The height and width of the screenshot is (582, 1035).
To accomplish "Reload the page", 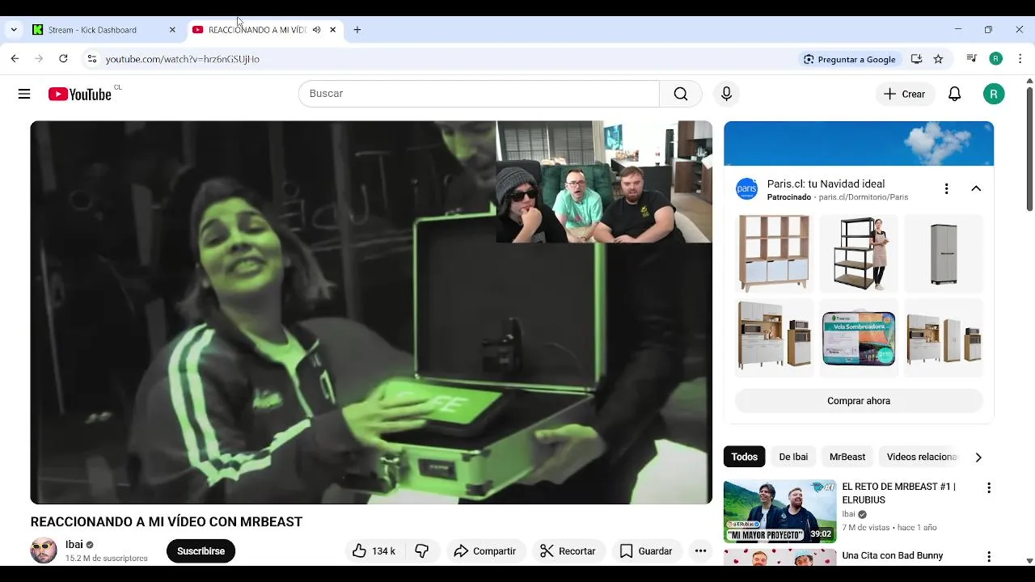I will tap(63, 59).
